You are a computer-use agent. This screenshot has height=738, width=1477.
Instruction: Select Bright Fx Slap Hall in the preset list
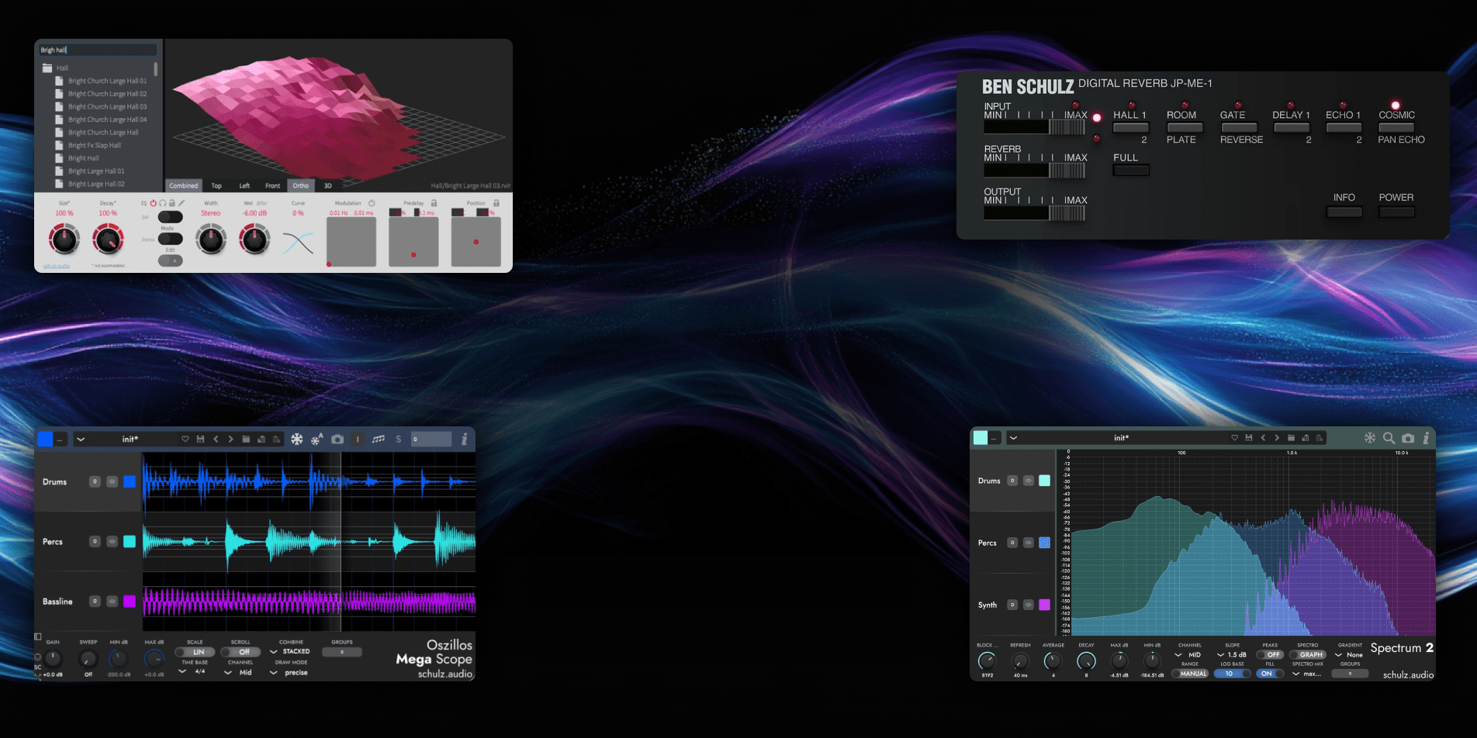coord(95,145)
